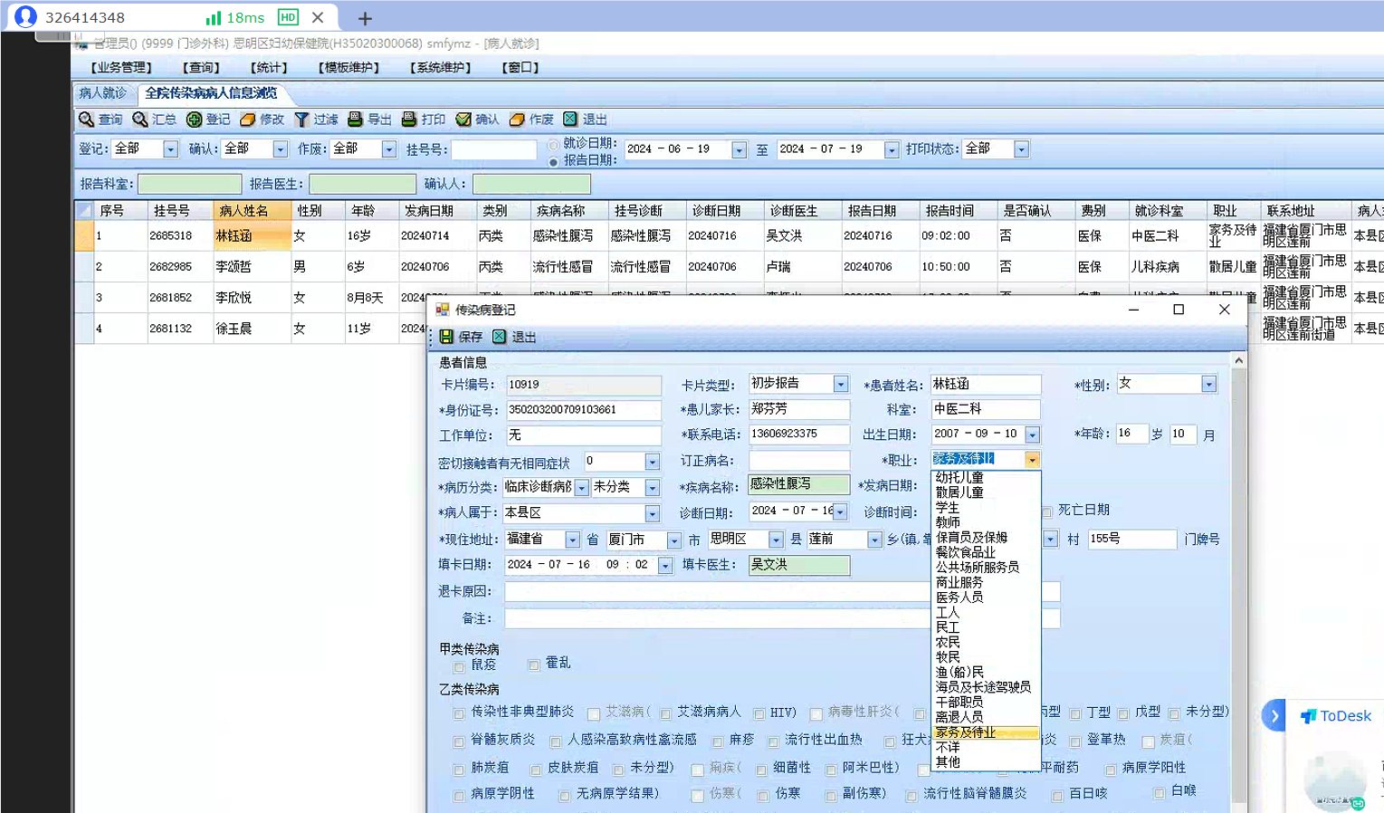Click the 修改 edit toolbar icon

point(248,120)
